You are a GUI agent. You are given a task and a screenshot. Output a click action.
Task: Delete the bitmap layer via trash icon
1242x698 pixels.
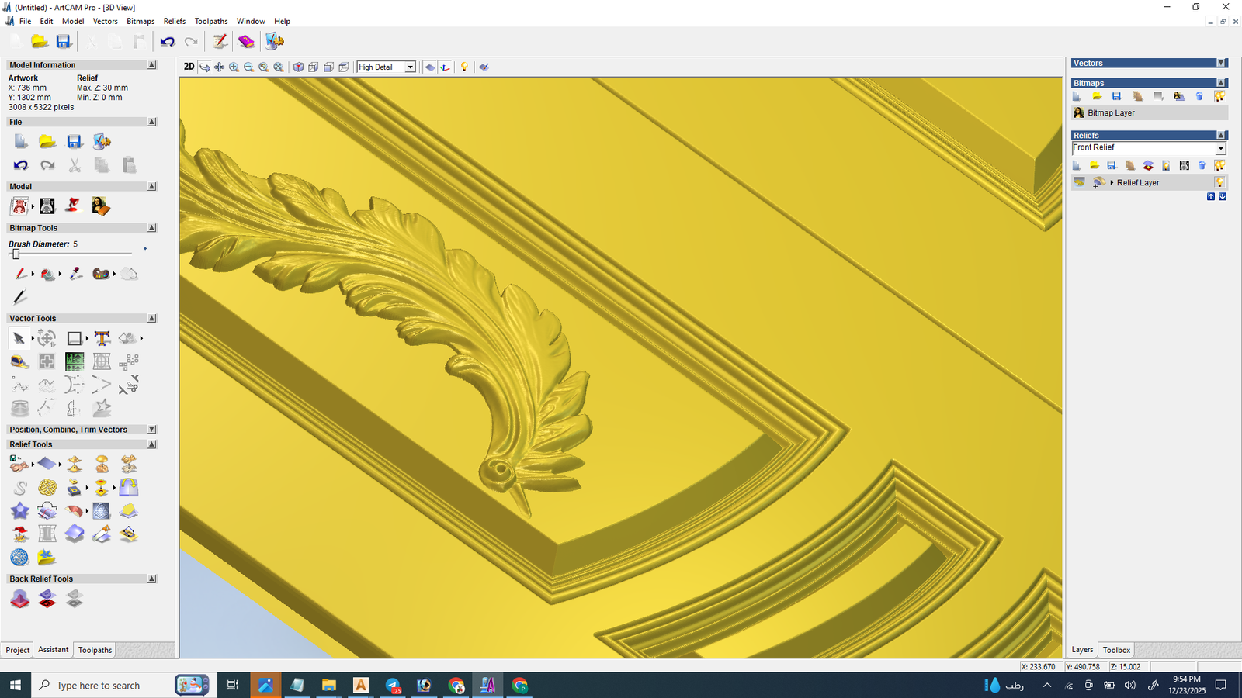point(1199,96)
